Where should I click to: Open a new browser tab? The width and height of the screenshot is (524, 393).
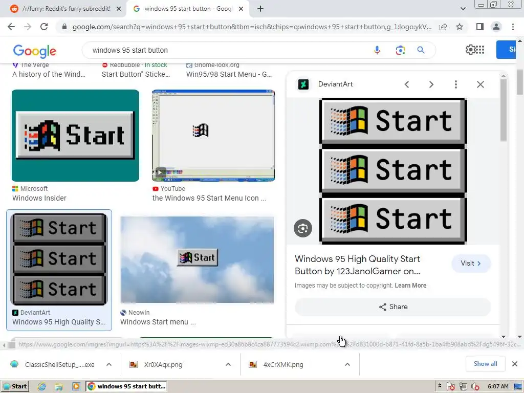tap(260, 9)
